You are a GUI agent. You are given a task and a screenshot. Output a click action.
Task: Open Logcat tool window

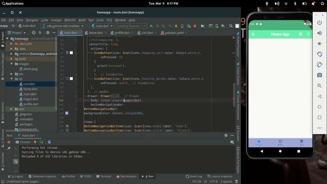point(16,176)
